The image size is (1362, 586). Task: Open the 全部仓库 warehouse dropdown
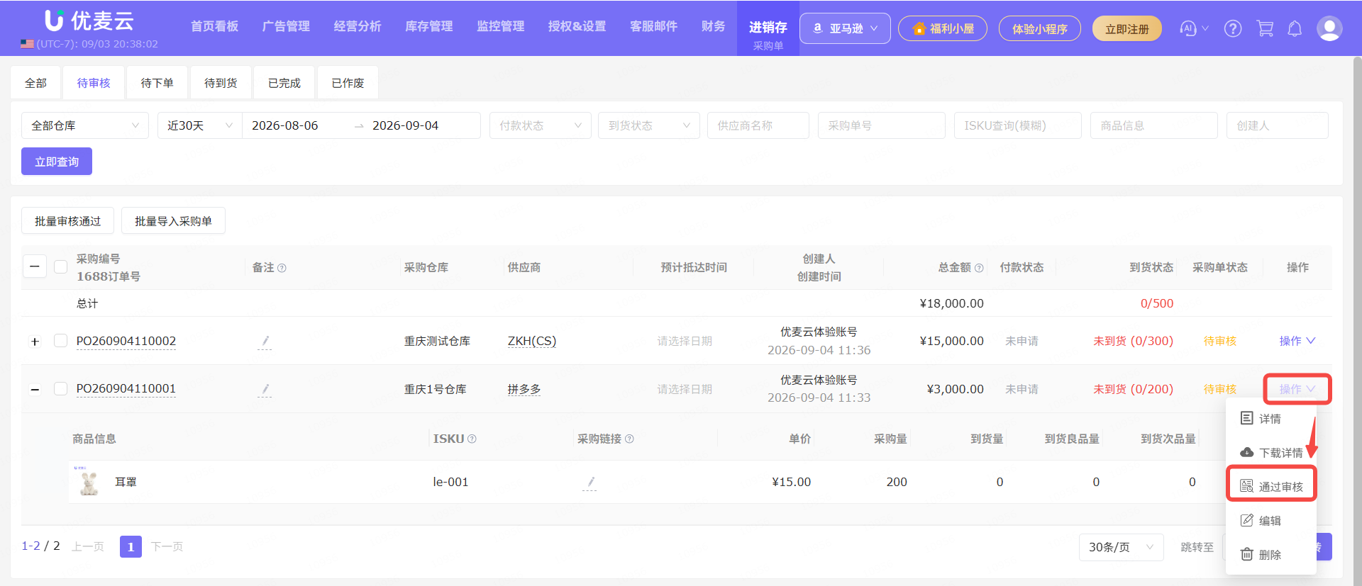[x=85, y=125]
